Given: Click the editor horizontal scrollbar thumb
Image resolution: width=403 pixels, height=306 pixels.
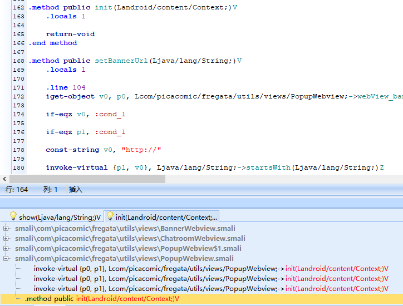Looking at the screenshot, I should pyautogui.click(x=87, y=179).
